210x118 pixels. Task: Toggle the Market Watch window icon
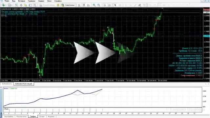click(x=16, y=5)
